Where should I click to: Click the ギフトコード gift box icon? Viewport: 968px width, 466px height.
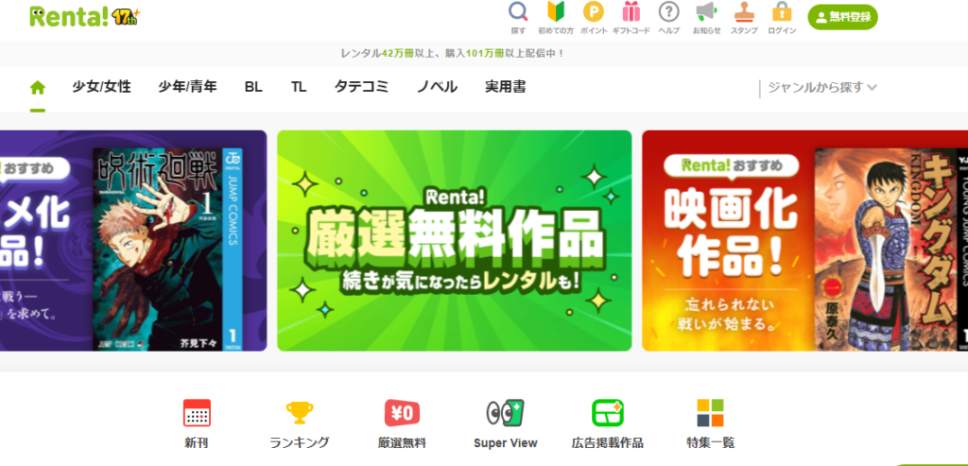coord(631,12)
